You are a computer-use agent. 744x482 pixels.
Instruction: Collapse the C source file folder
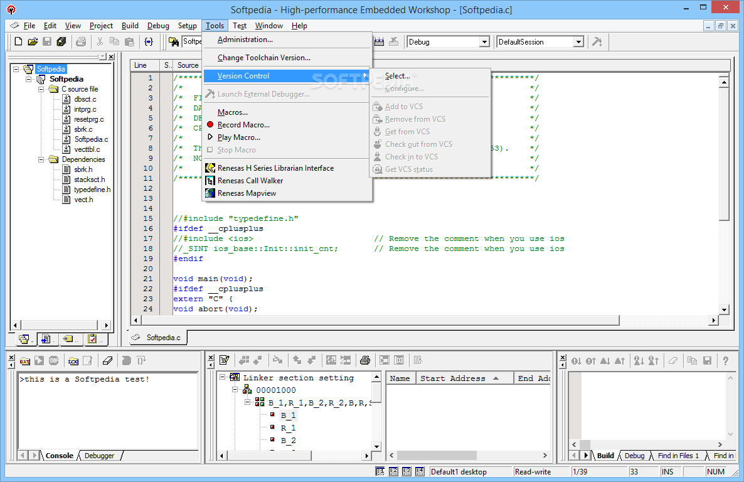pos(42,89)
